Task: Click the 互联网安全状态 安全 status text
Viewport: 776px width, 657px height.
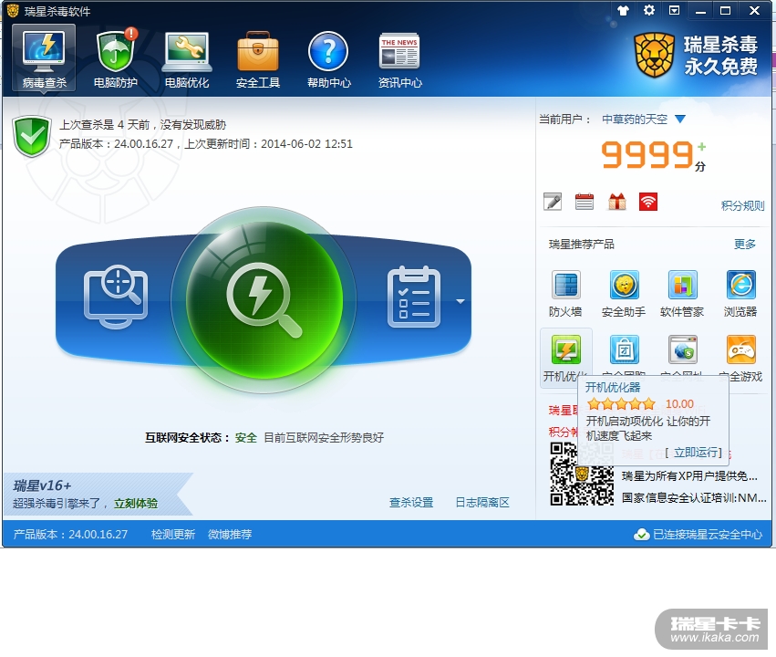Action: tap(246, 438)
